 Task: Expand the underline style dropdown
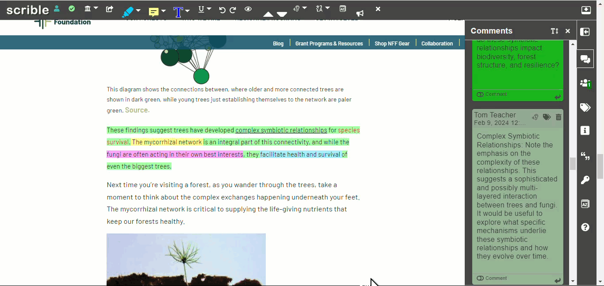point(209,8)
